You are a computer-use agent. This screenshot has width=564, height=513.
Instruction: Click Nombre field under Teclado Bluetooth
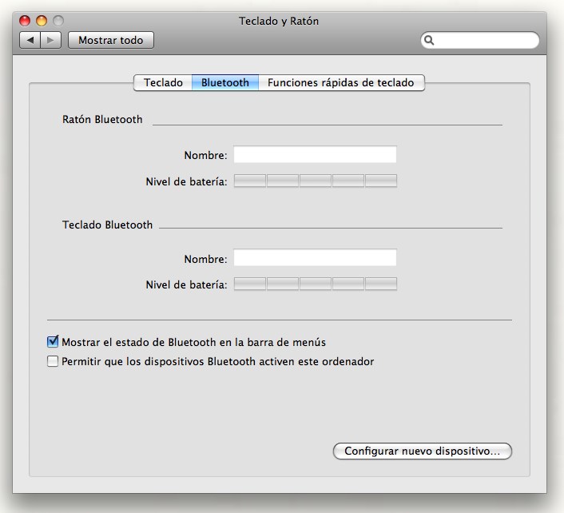315,257
